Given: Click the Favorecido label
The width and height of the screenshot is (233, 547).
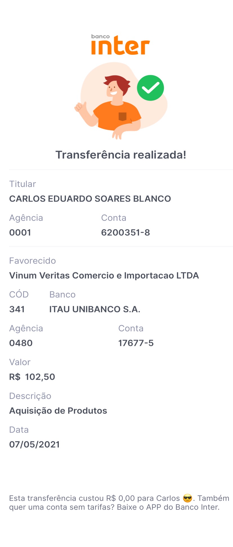Looking at the screenshot, I should [x=32, y=261].
